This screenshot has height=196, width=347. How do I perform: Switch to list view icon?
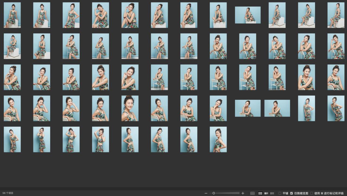tap(272, 193)
